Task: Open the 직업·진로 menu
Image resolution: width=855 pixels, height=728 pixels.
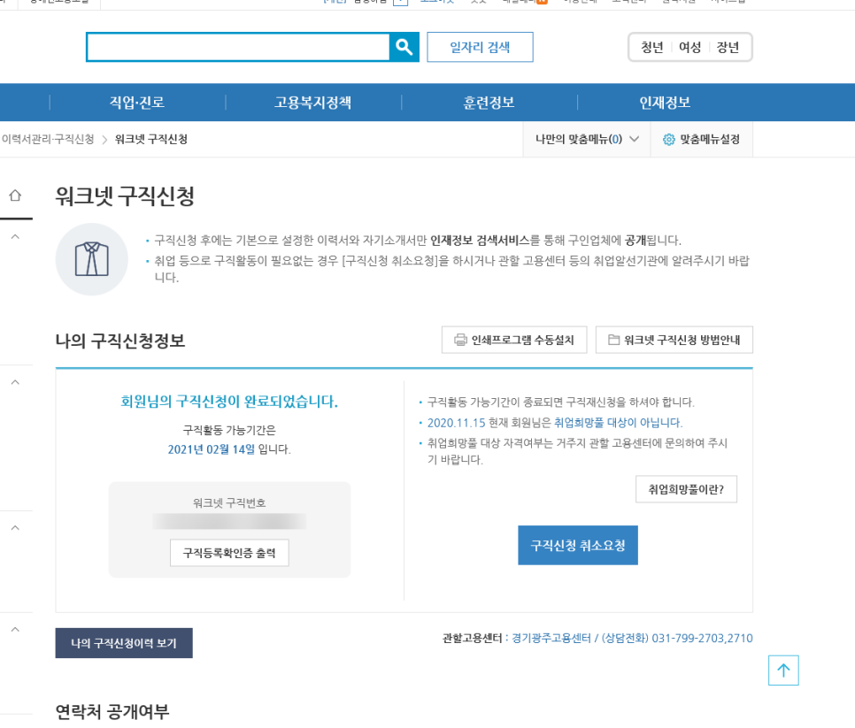Action: tap(137, 103)
